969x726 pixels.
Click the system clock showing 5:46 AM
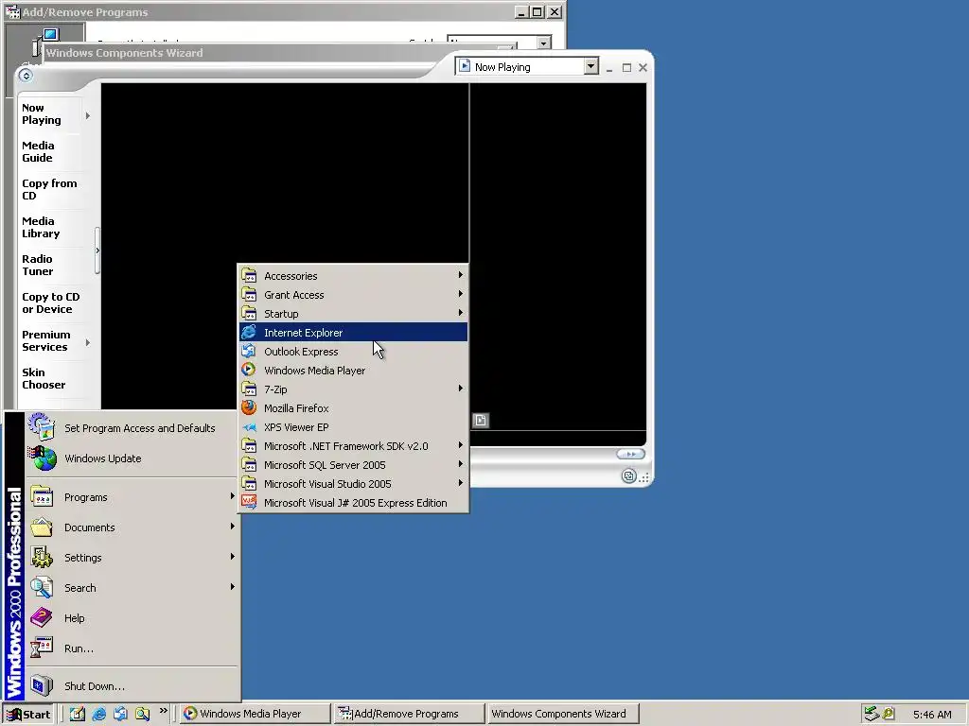pyautogui.click(x=932, y=715)
